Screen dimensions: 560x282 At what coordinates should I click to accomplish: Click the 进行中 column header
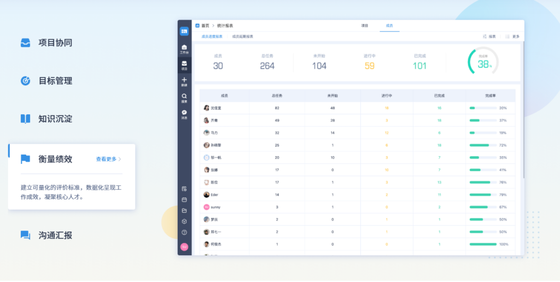click(x=387, y=96)
